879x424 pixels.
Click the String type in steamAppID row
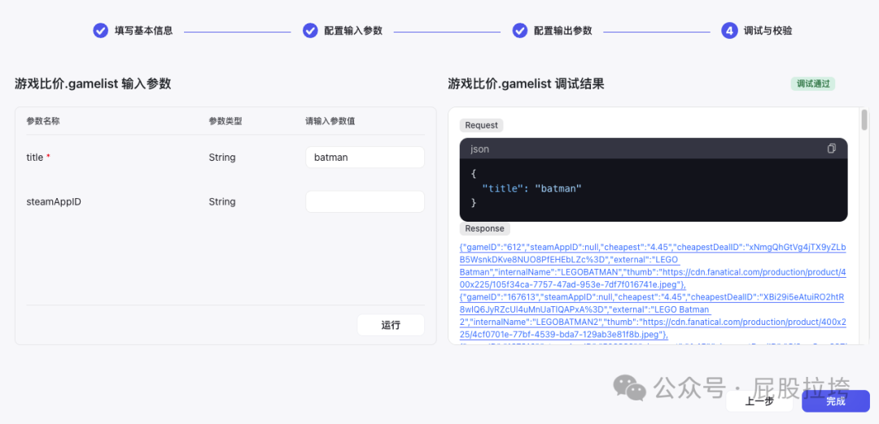click(x=222, y=201)
